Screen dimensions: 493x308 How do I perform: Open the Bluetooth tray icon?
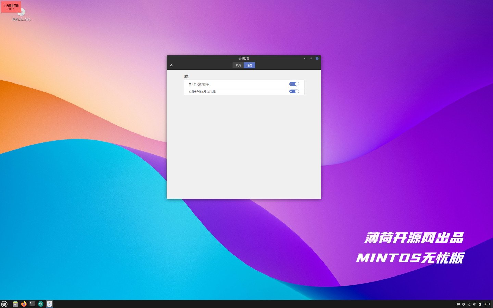[x=464, y=304]
